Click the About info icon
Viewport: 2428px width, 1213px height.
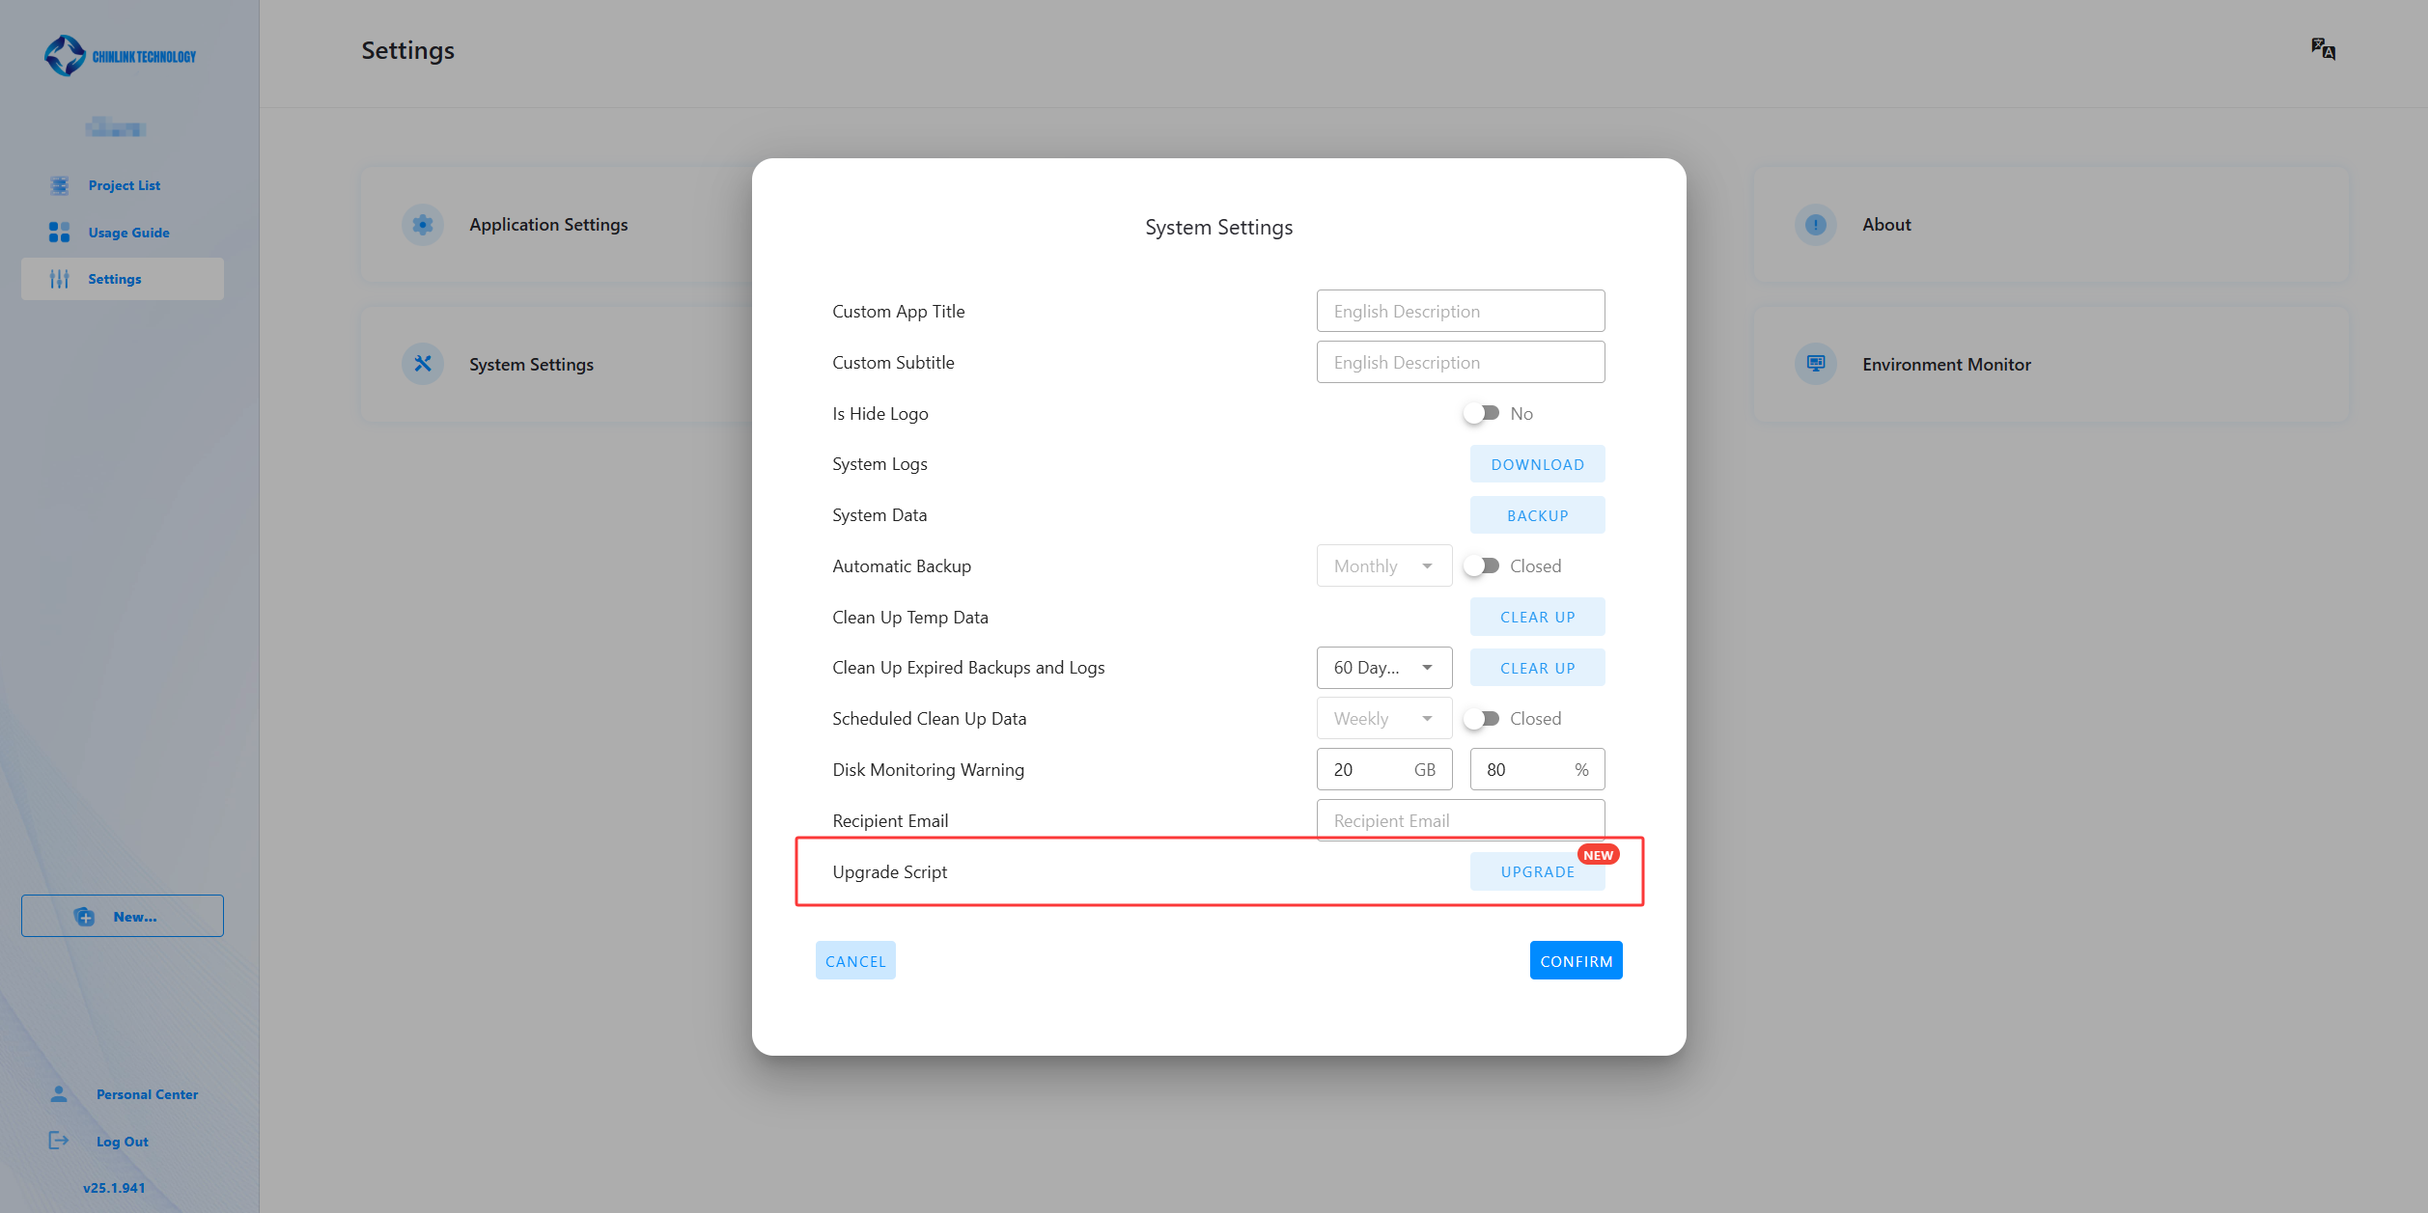coord(1815,225)
